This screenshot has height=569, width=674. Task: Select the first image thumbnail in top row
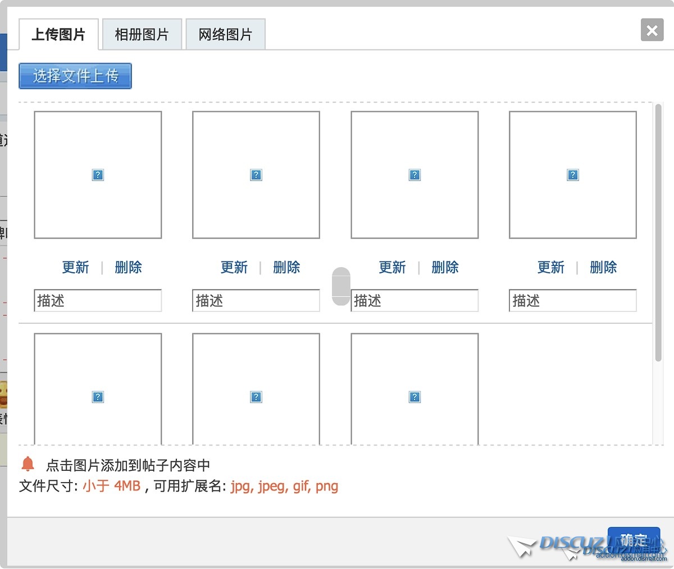(x=98, y=175)
